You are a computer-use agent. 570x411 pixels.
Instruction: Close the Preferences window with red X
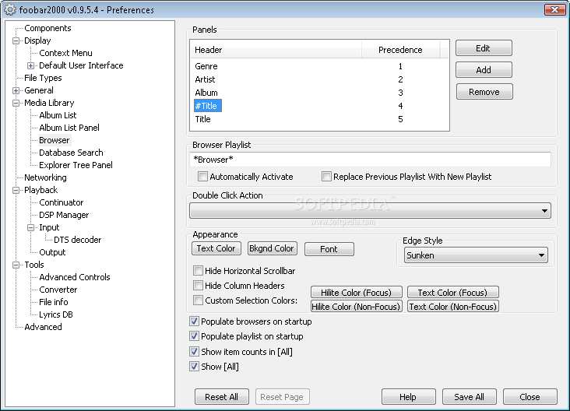tap(554, 10)
